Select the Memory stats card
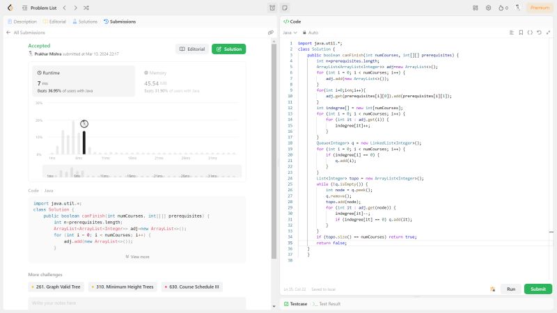 click(190, 81)
